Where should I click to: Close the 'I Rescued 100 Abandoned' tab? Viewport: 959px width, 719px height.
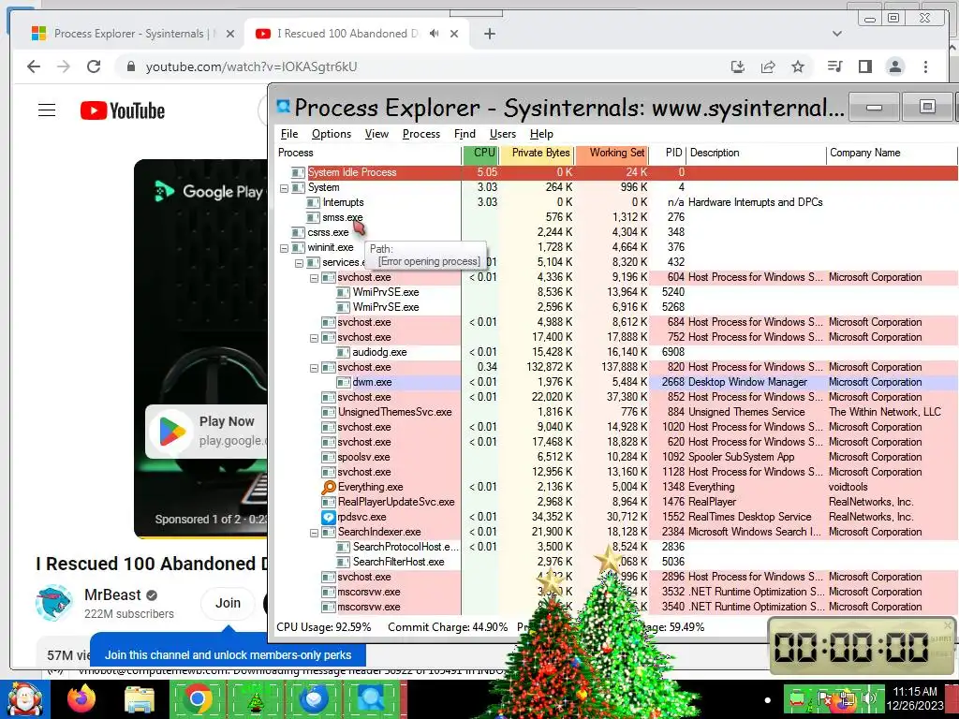(454, 35)
